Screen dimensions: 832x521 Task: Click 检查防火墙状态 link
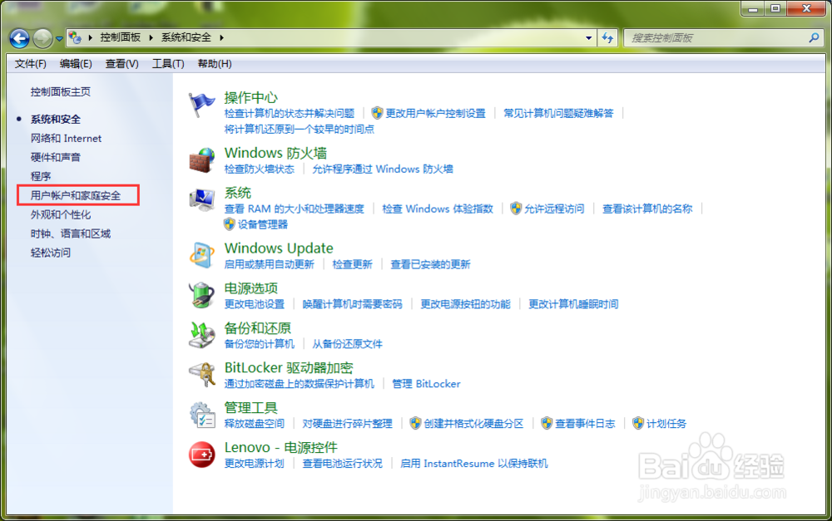(x=260, y=169)
